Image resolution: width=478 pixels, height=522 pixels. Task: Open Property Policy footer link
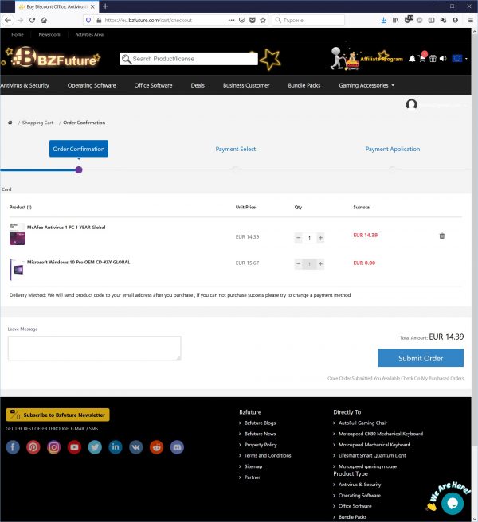pyautogui.click(x=261, y=445)
